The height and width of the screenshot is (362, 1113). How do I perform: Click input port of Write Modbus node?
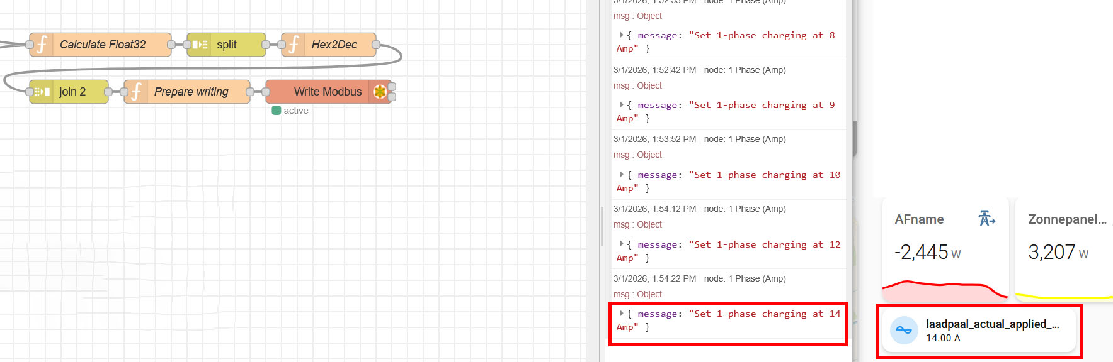[266, 92]
